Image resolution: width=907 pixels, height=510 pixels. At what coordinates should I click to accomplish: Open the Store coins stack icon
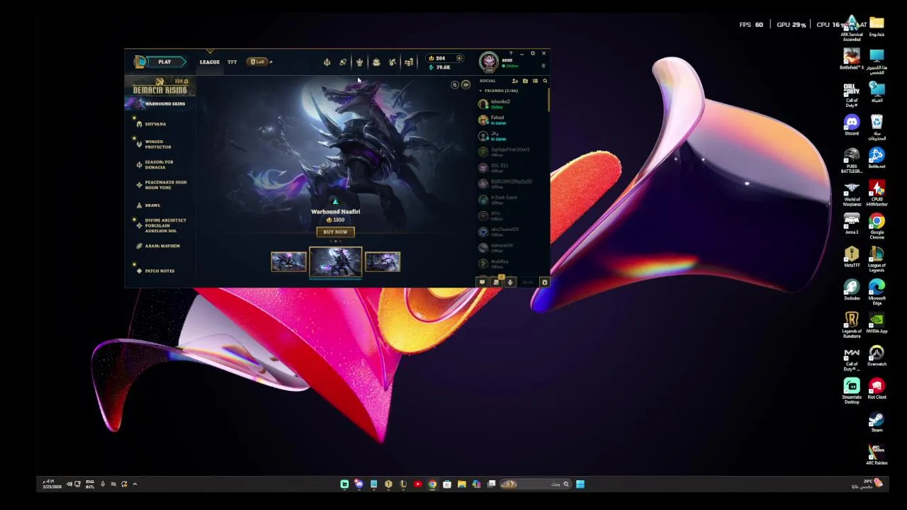point(409,62)
